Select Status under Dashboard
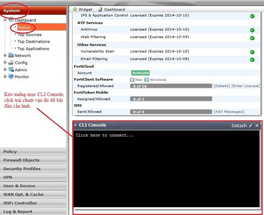This screenshot has height=215, width=264. click(24, 27)
